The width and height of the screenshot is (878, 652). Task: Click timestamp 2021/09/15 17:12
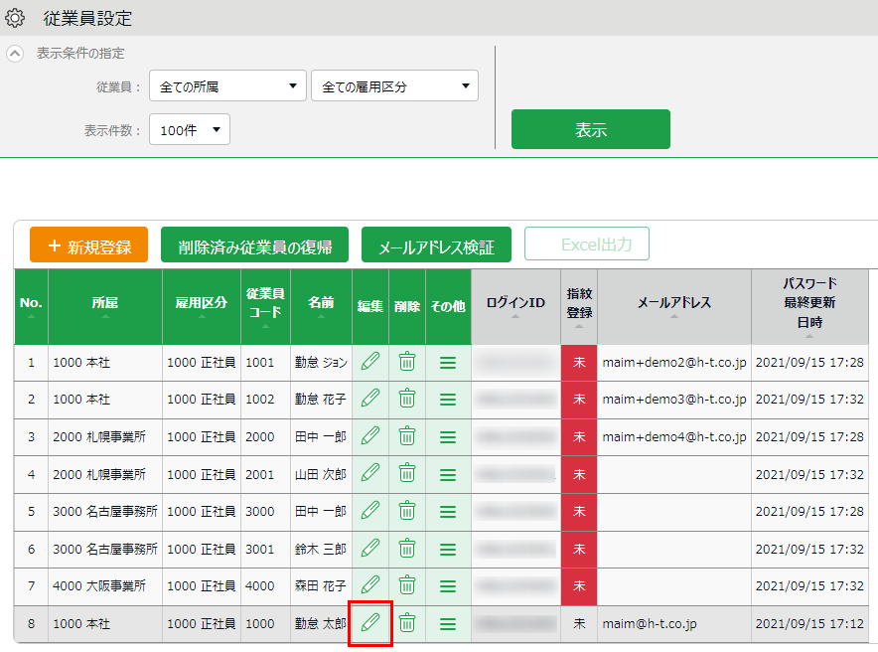(809, 623)
